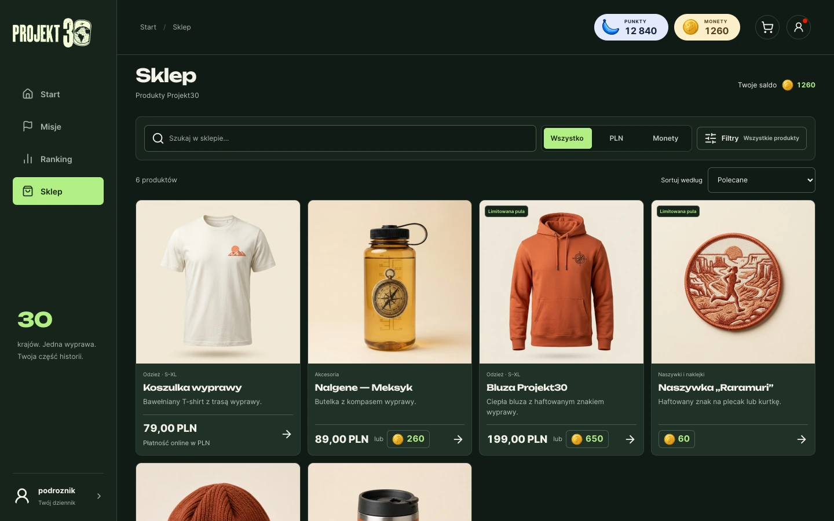
Task: Open Naszywka „Raramuri" product title
Action: click(716, 387)
